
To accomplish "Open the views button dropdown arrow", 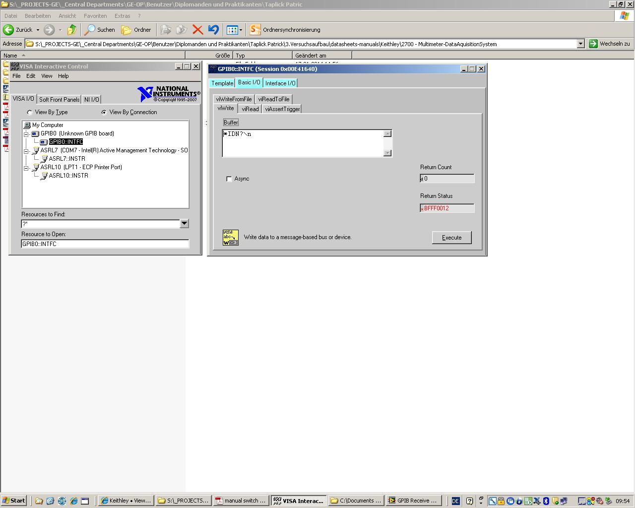I will click(x=241, y=30).
